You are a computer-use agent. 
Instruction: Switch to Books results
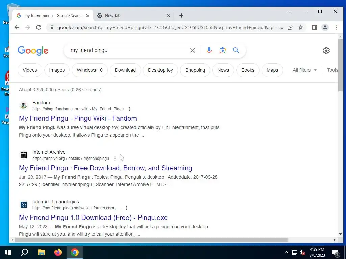[248, 70]
